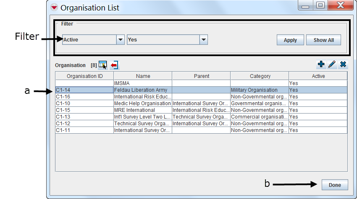Screen dimensions: 357x199
Task: Click the Category column header
Action: pos(260,76)
